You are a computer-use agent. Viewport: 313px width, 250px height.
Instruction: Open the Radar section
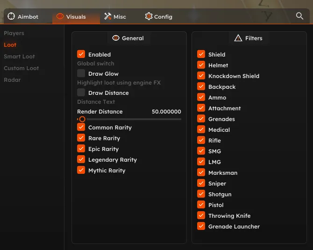pos(12,80)
